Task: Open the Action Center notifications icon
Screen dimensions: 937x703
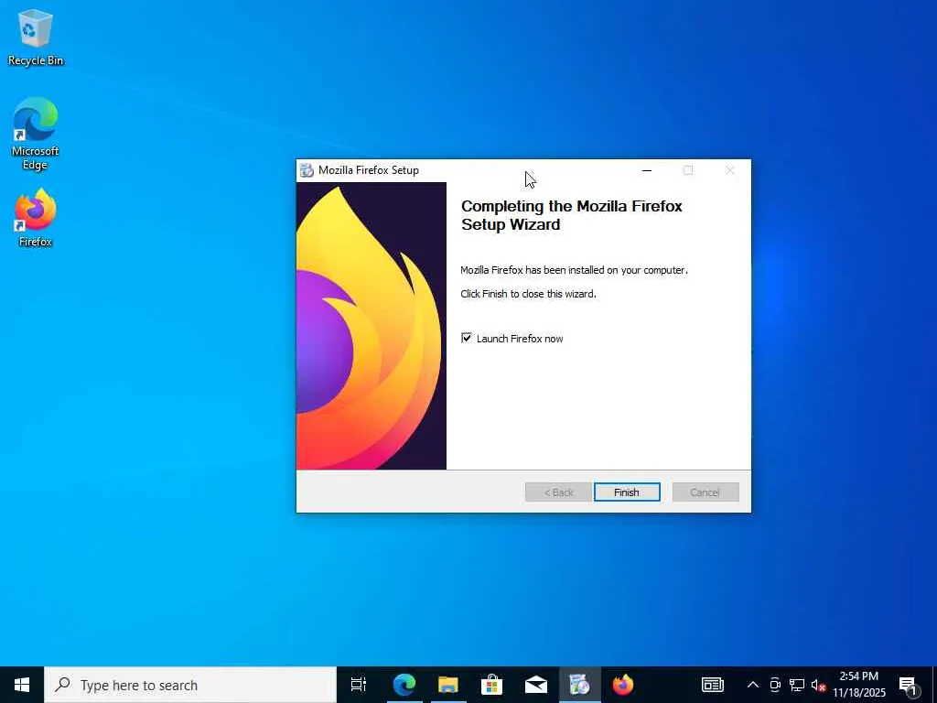Action: [909, 685]
